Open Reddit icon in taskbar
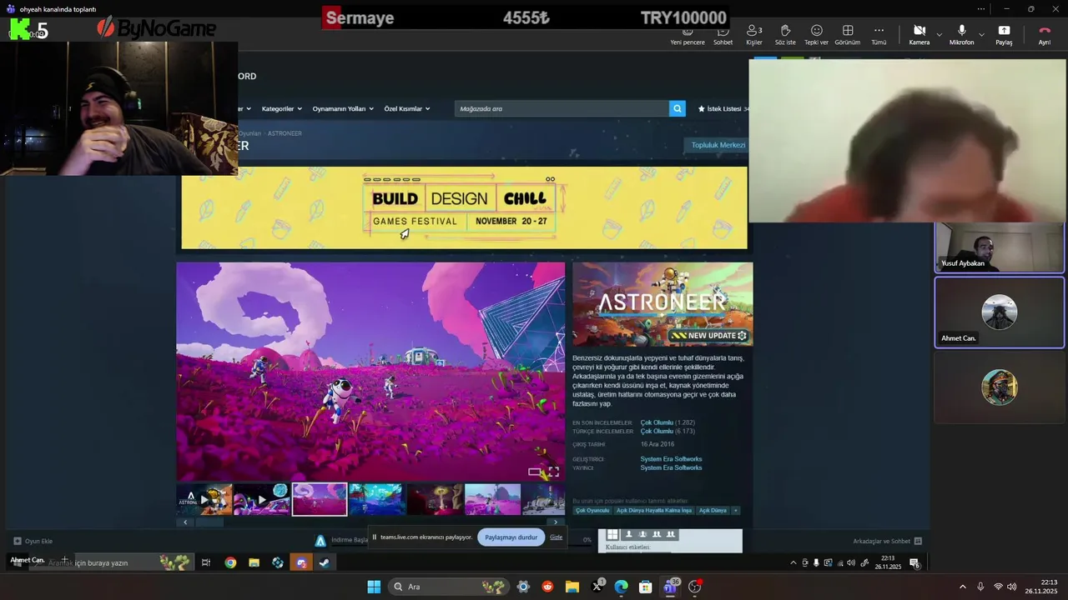 point(547,587)
